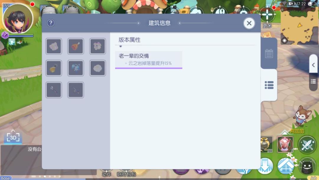Screen dimensions: 319x180
Task: Tap the house home skill icon
Action: [x=286, y=166]
